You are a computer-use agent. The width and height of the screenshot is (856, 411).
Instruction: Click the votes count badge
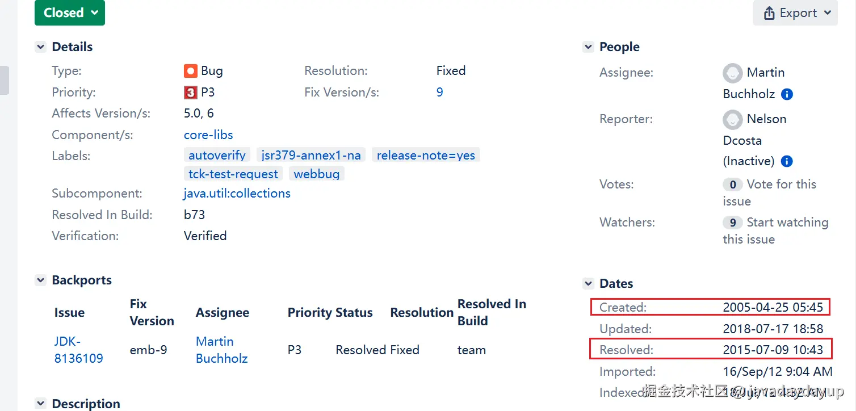coord(732,184)
